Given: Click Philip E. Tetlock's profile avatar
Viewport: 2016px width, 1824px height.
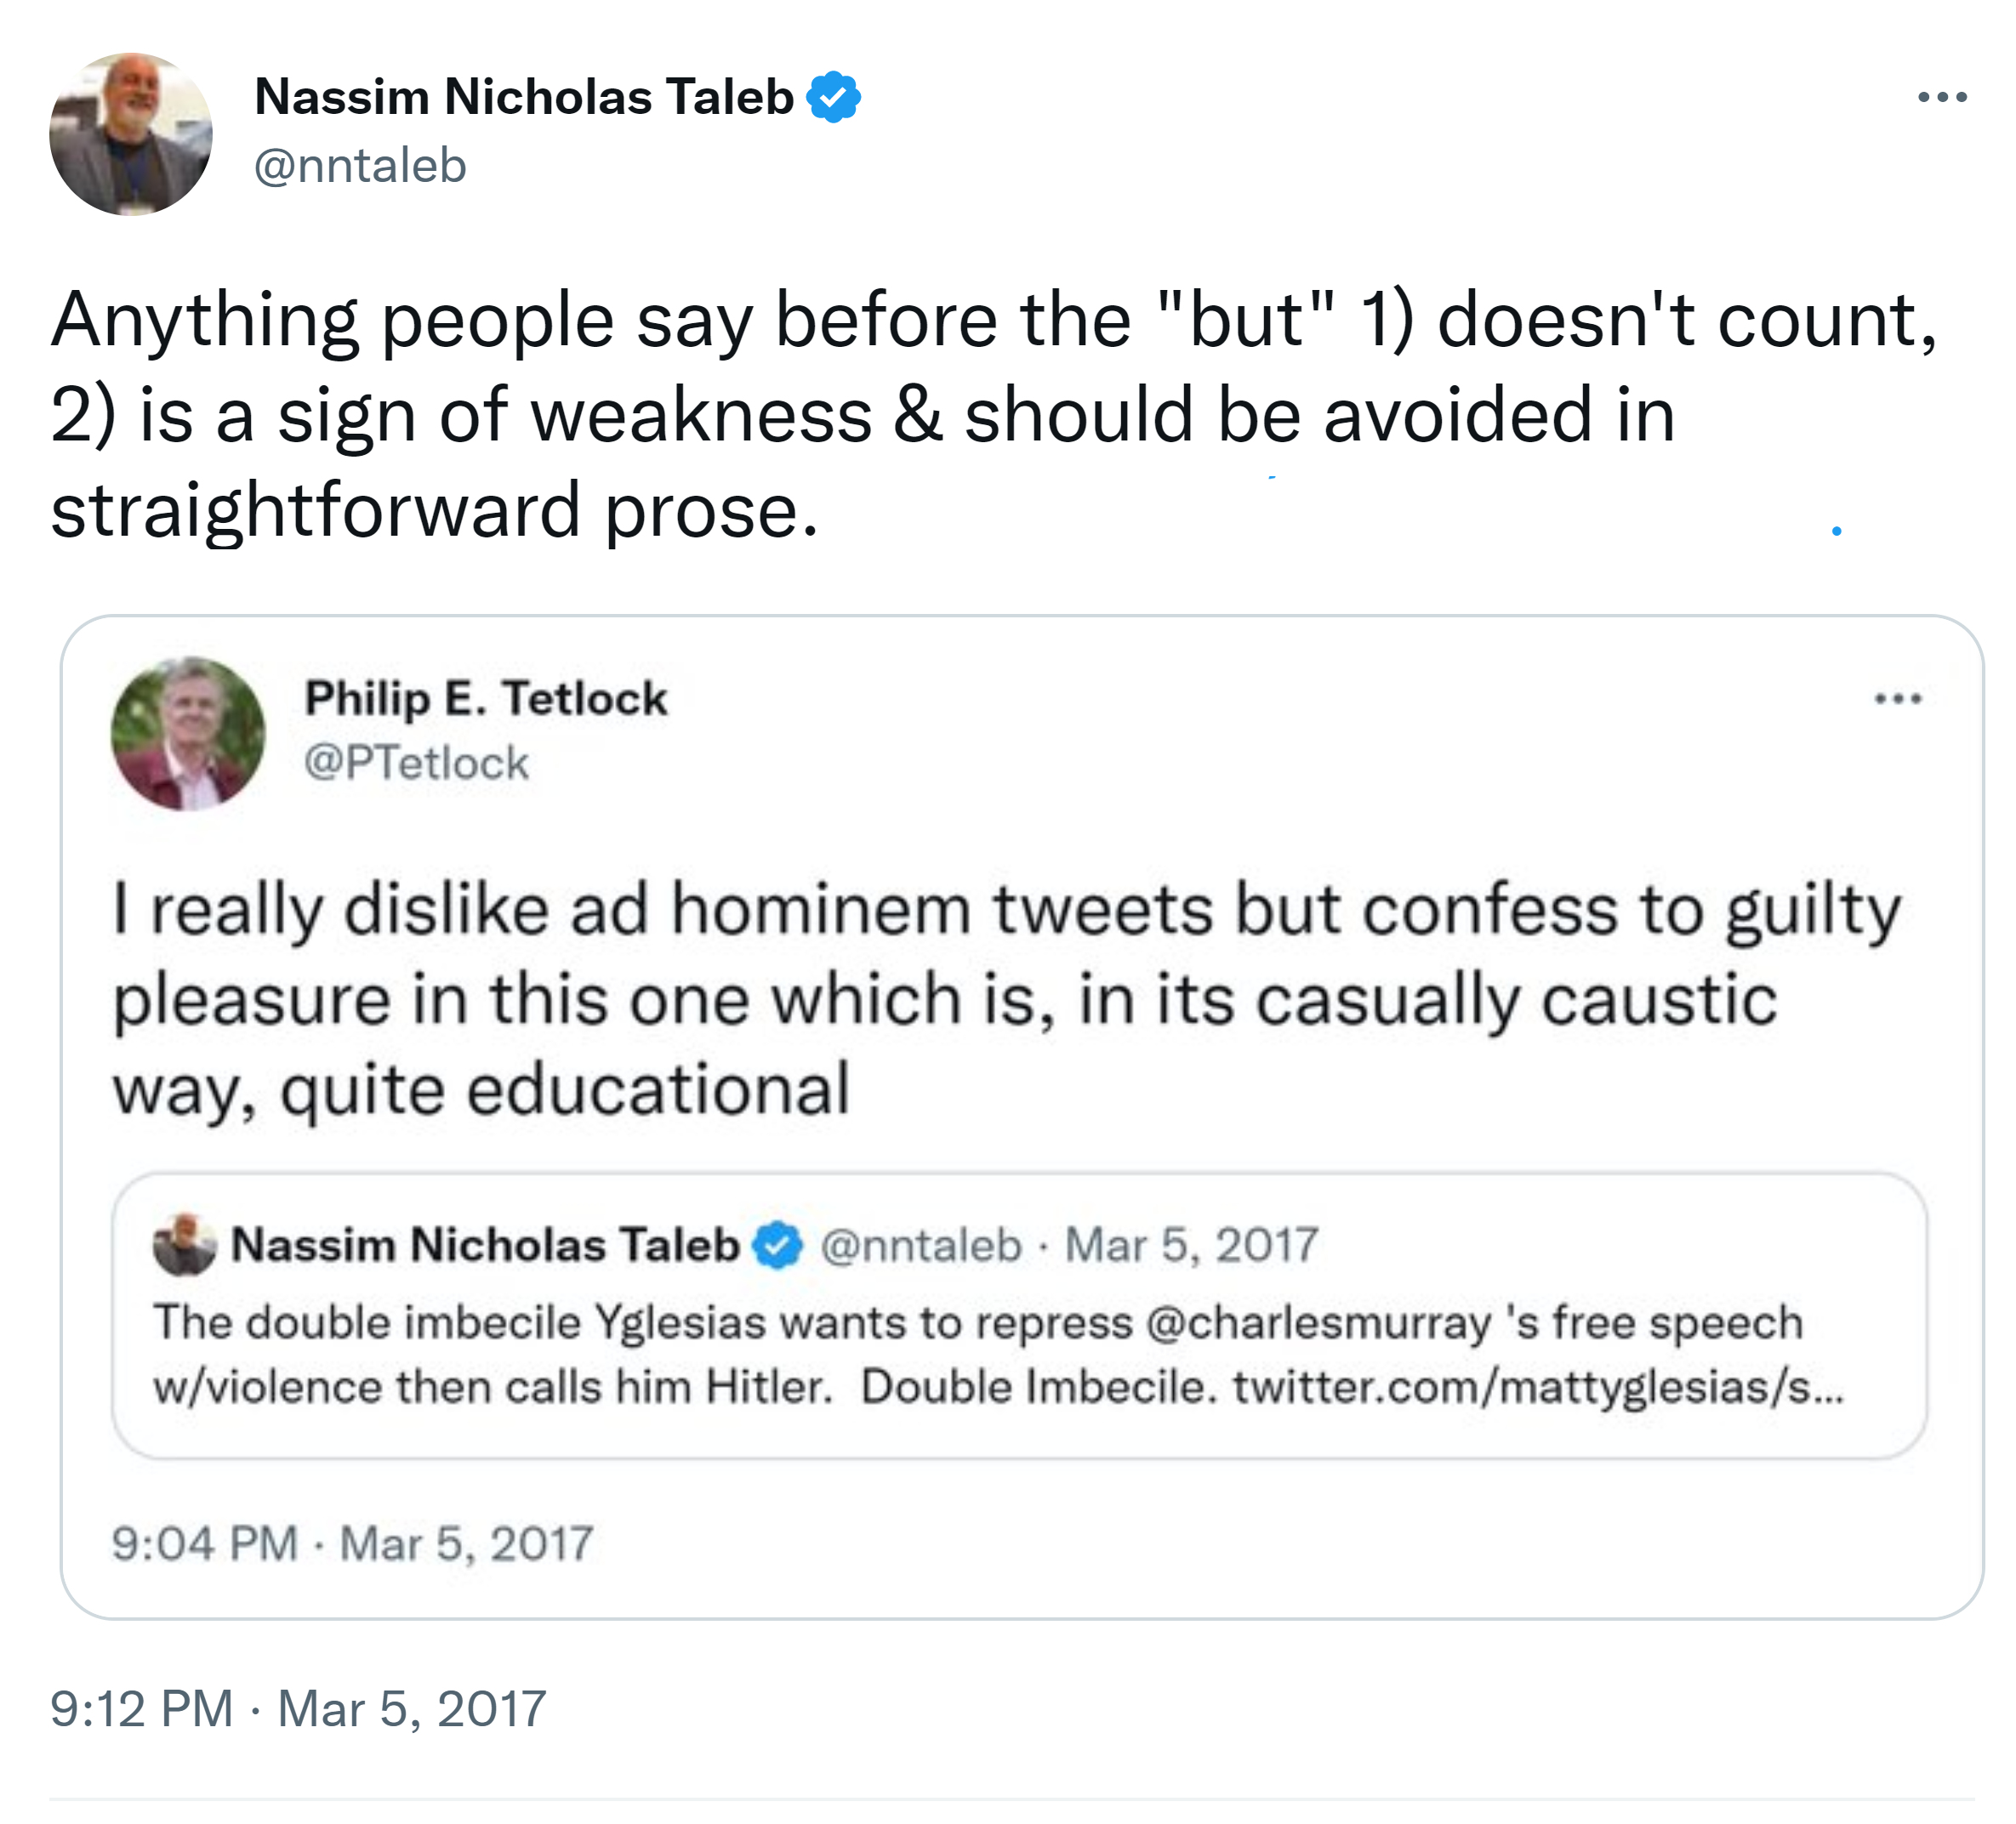Looking at the screenshot, I should click(188, 733).
